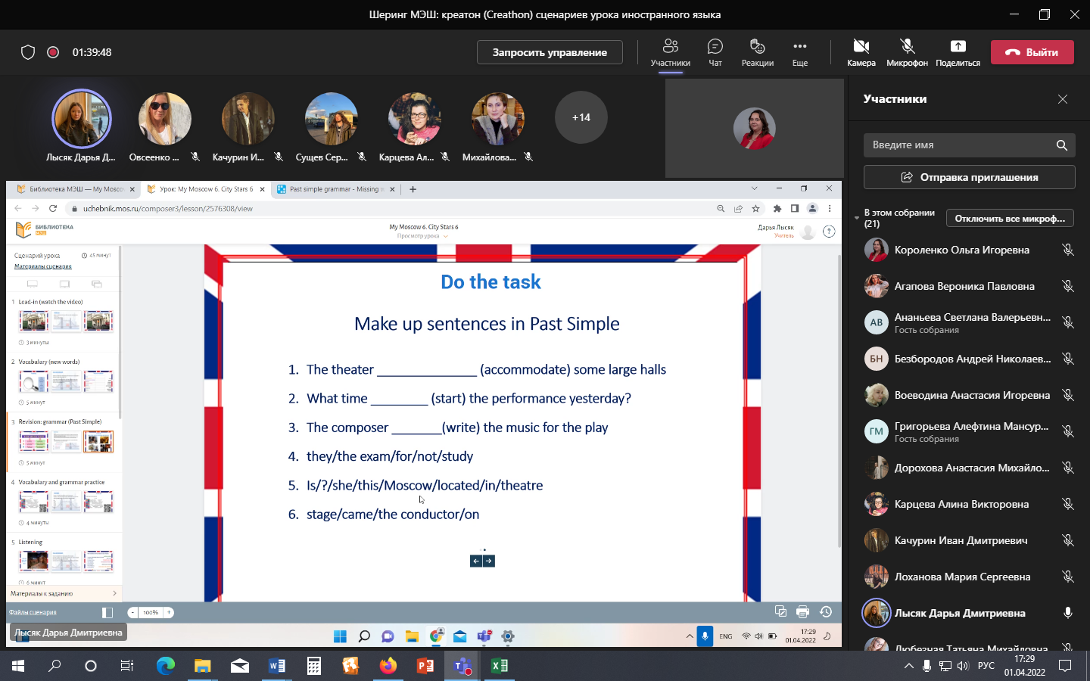Open the Chat panel icon
Screen dimensions: 1090x681
tap(715, 48)
